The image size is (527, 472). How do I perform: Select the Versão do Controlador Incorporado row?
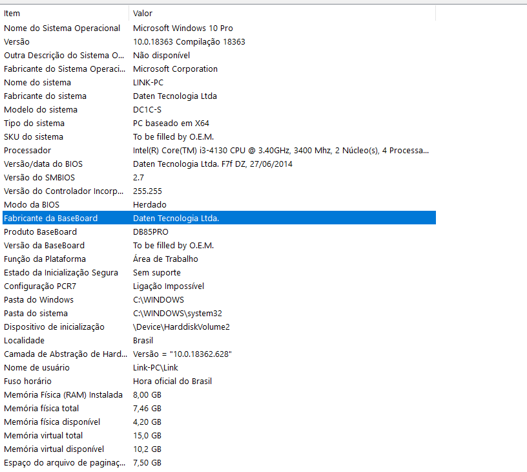[219, 191]
